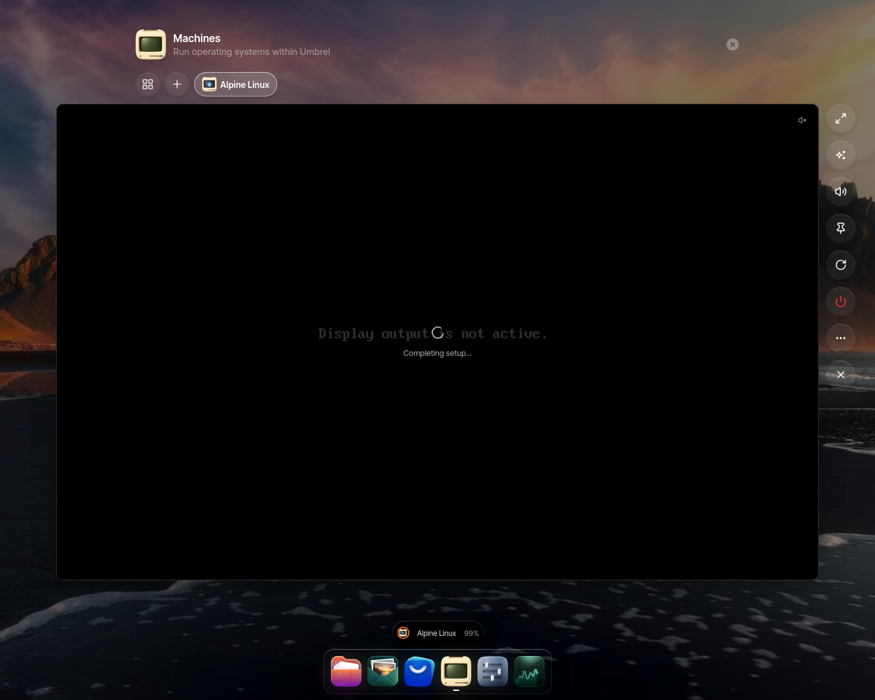Select the Alpine Linux tab

236,84
